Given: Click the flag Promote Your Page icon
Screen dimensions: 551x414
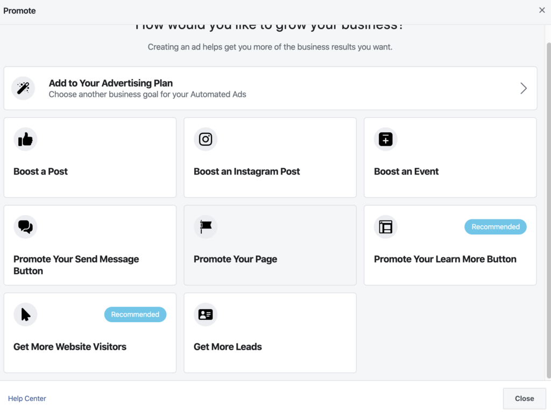Looking at the screenshot, I should (206, 227).
